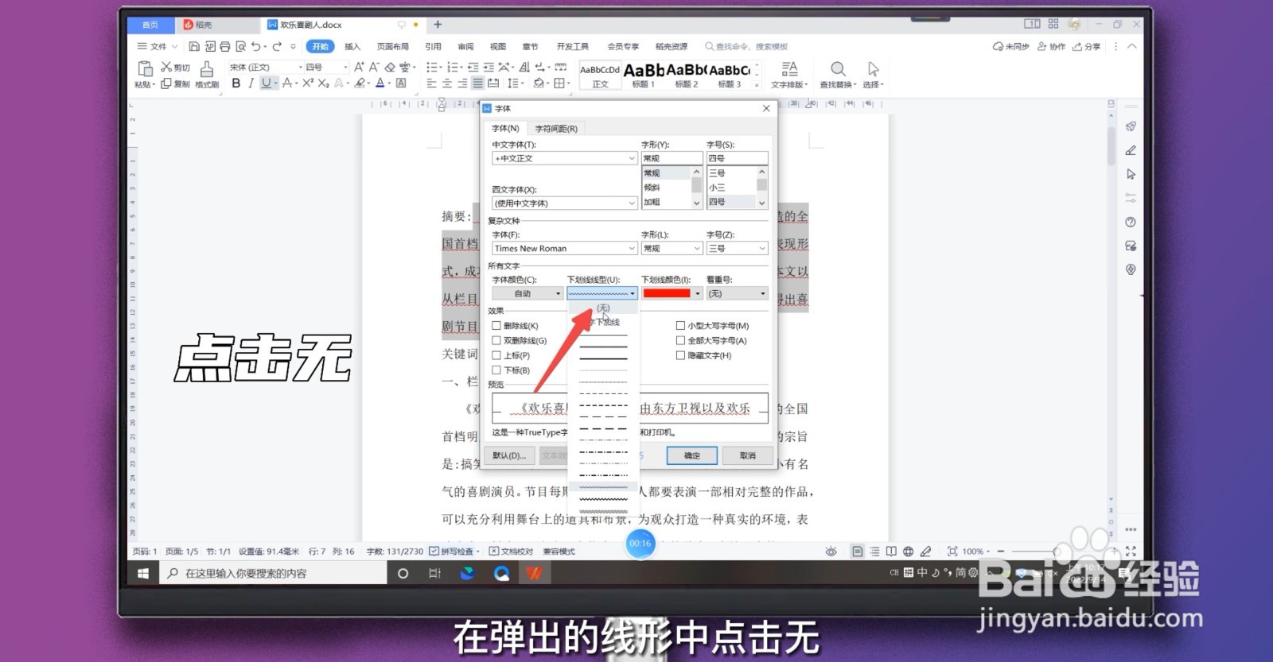Viewport: 1273px width, 662px height.
Task: Switch to the 字体(N) tab
Action: (505, 128)
